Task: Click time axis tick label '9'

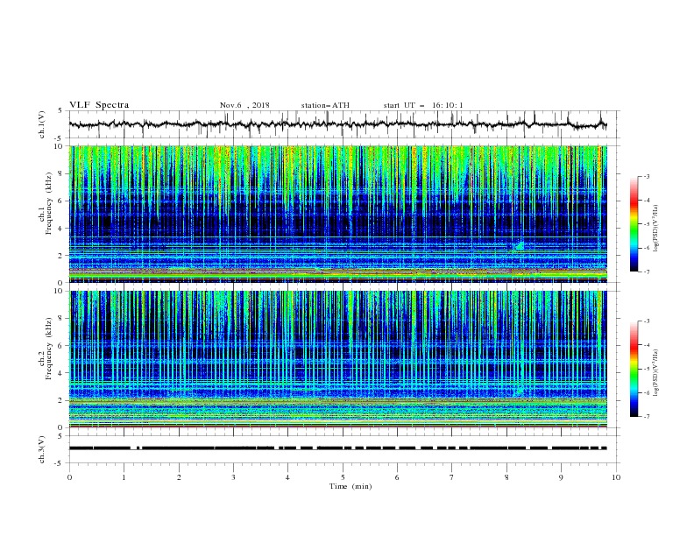Action: pyautogui.click(x=561, y=477)
